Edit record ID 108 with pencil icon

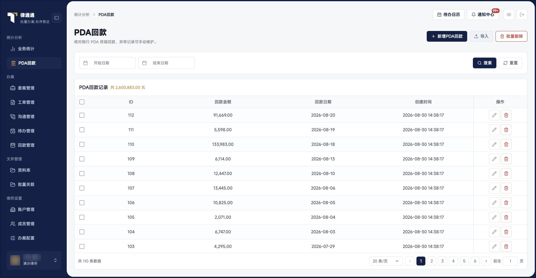pos(494,174)
